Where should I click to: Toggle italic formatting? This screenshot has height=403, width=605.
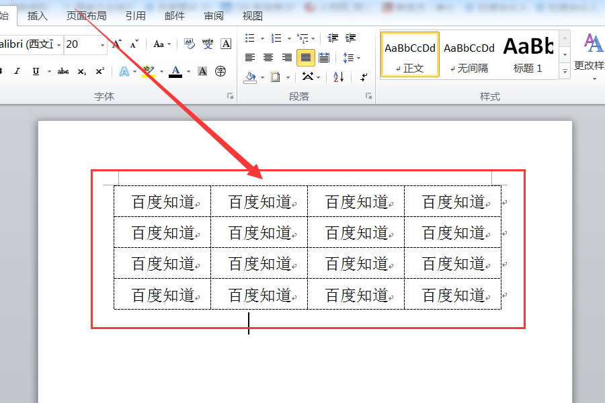pos(17,71)
